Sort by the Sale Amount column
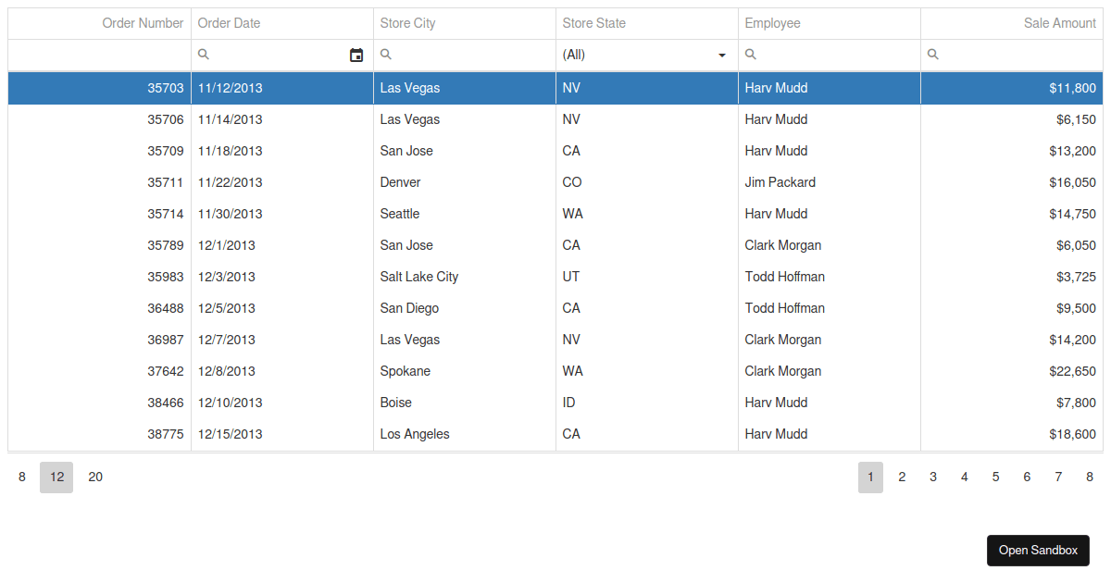 pyautogui.click(x=1059, y=23)
